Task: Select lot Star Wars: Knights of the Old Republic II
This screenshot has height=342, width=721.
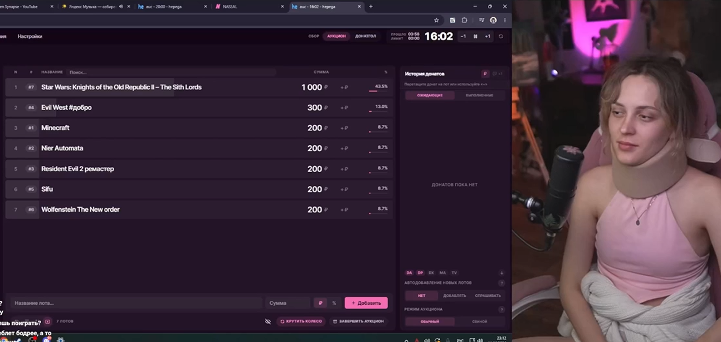Action: 121,87
